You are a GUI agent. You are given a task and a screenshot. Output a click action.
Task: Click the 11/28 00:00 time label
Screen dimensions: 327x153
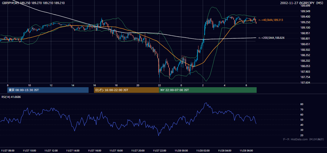click(x=181, y=150)
